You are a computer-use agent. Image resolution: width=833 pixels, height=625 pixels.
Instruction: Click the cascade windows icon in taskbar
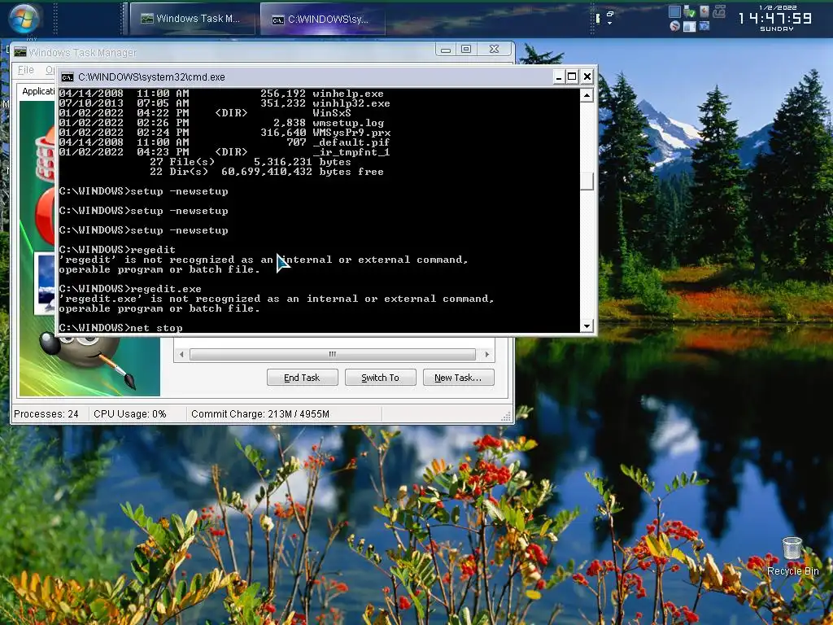(x=610, y=14)
